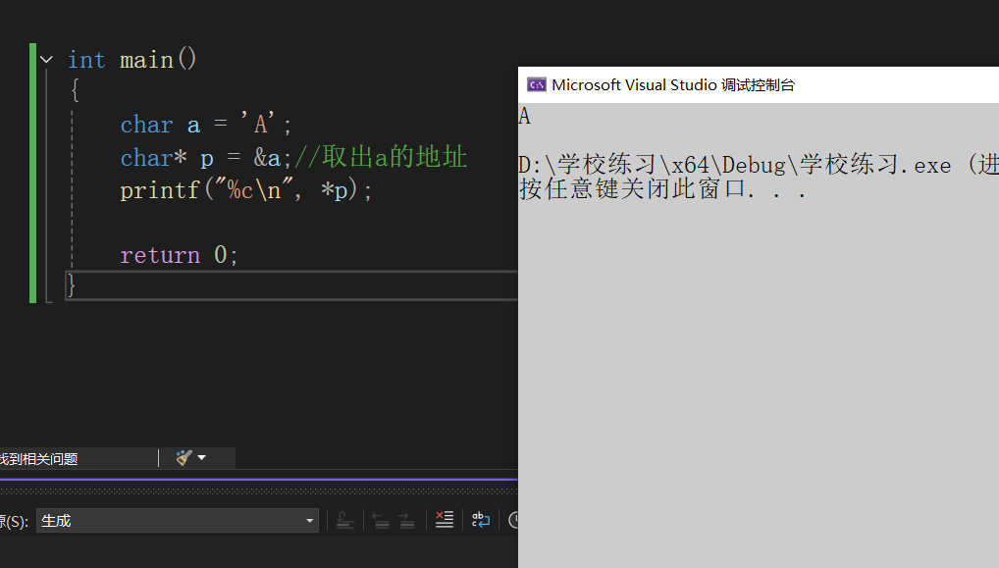Click the 'return 0;' statement
999x568 pixels.
(x=179, y=255)
